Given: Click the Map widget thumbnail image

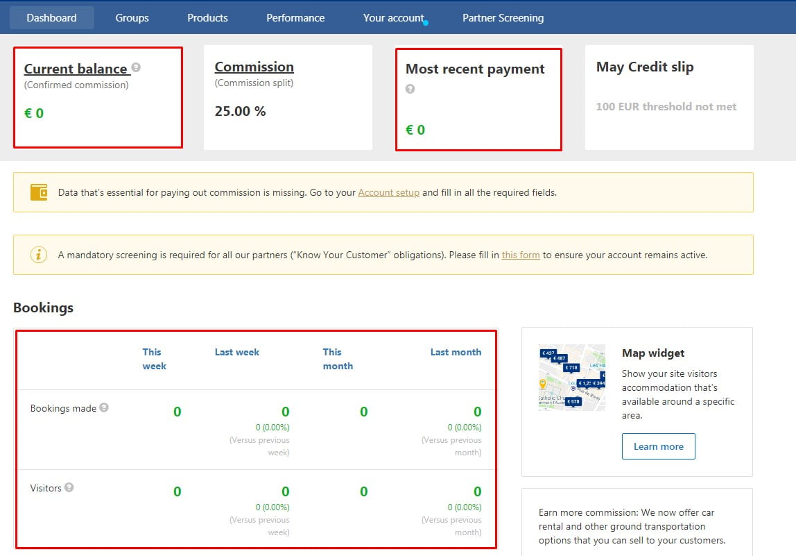Looking at the screenshot, I should point(571,377).
